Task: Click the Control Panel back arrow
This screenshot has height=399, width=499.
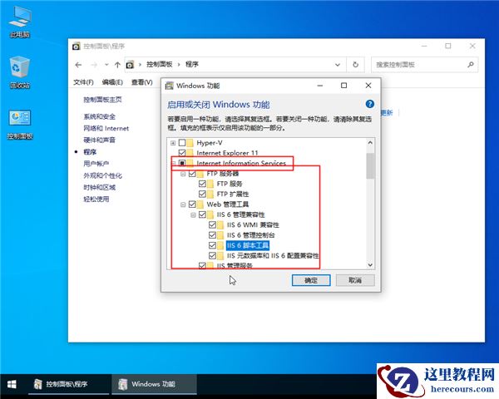Action: [78, 65]
